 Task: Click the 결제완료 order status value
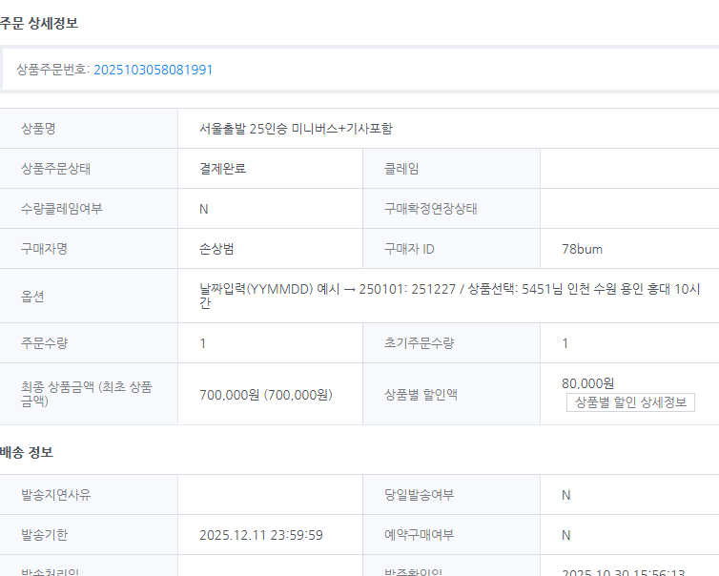tap(222, 169)
